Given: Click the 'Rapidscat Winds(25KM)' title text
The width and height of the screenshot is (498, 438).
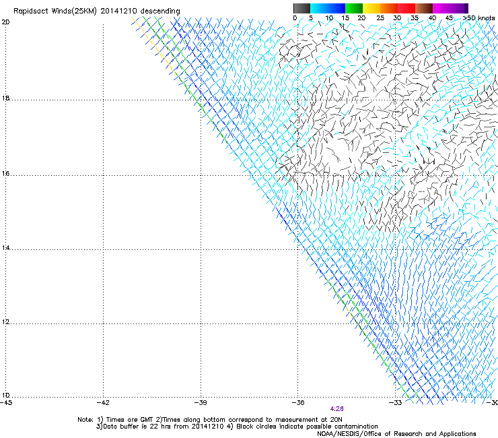Looking at the screenshot, I should tap(55, 11).
